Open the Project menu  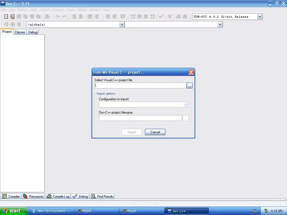coord(45,10)
